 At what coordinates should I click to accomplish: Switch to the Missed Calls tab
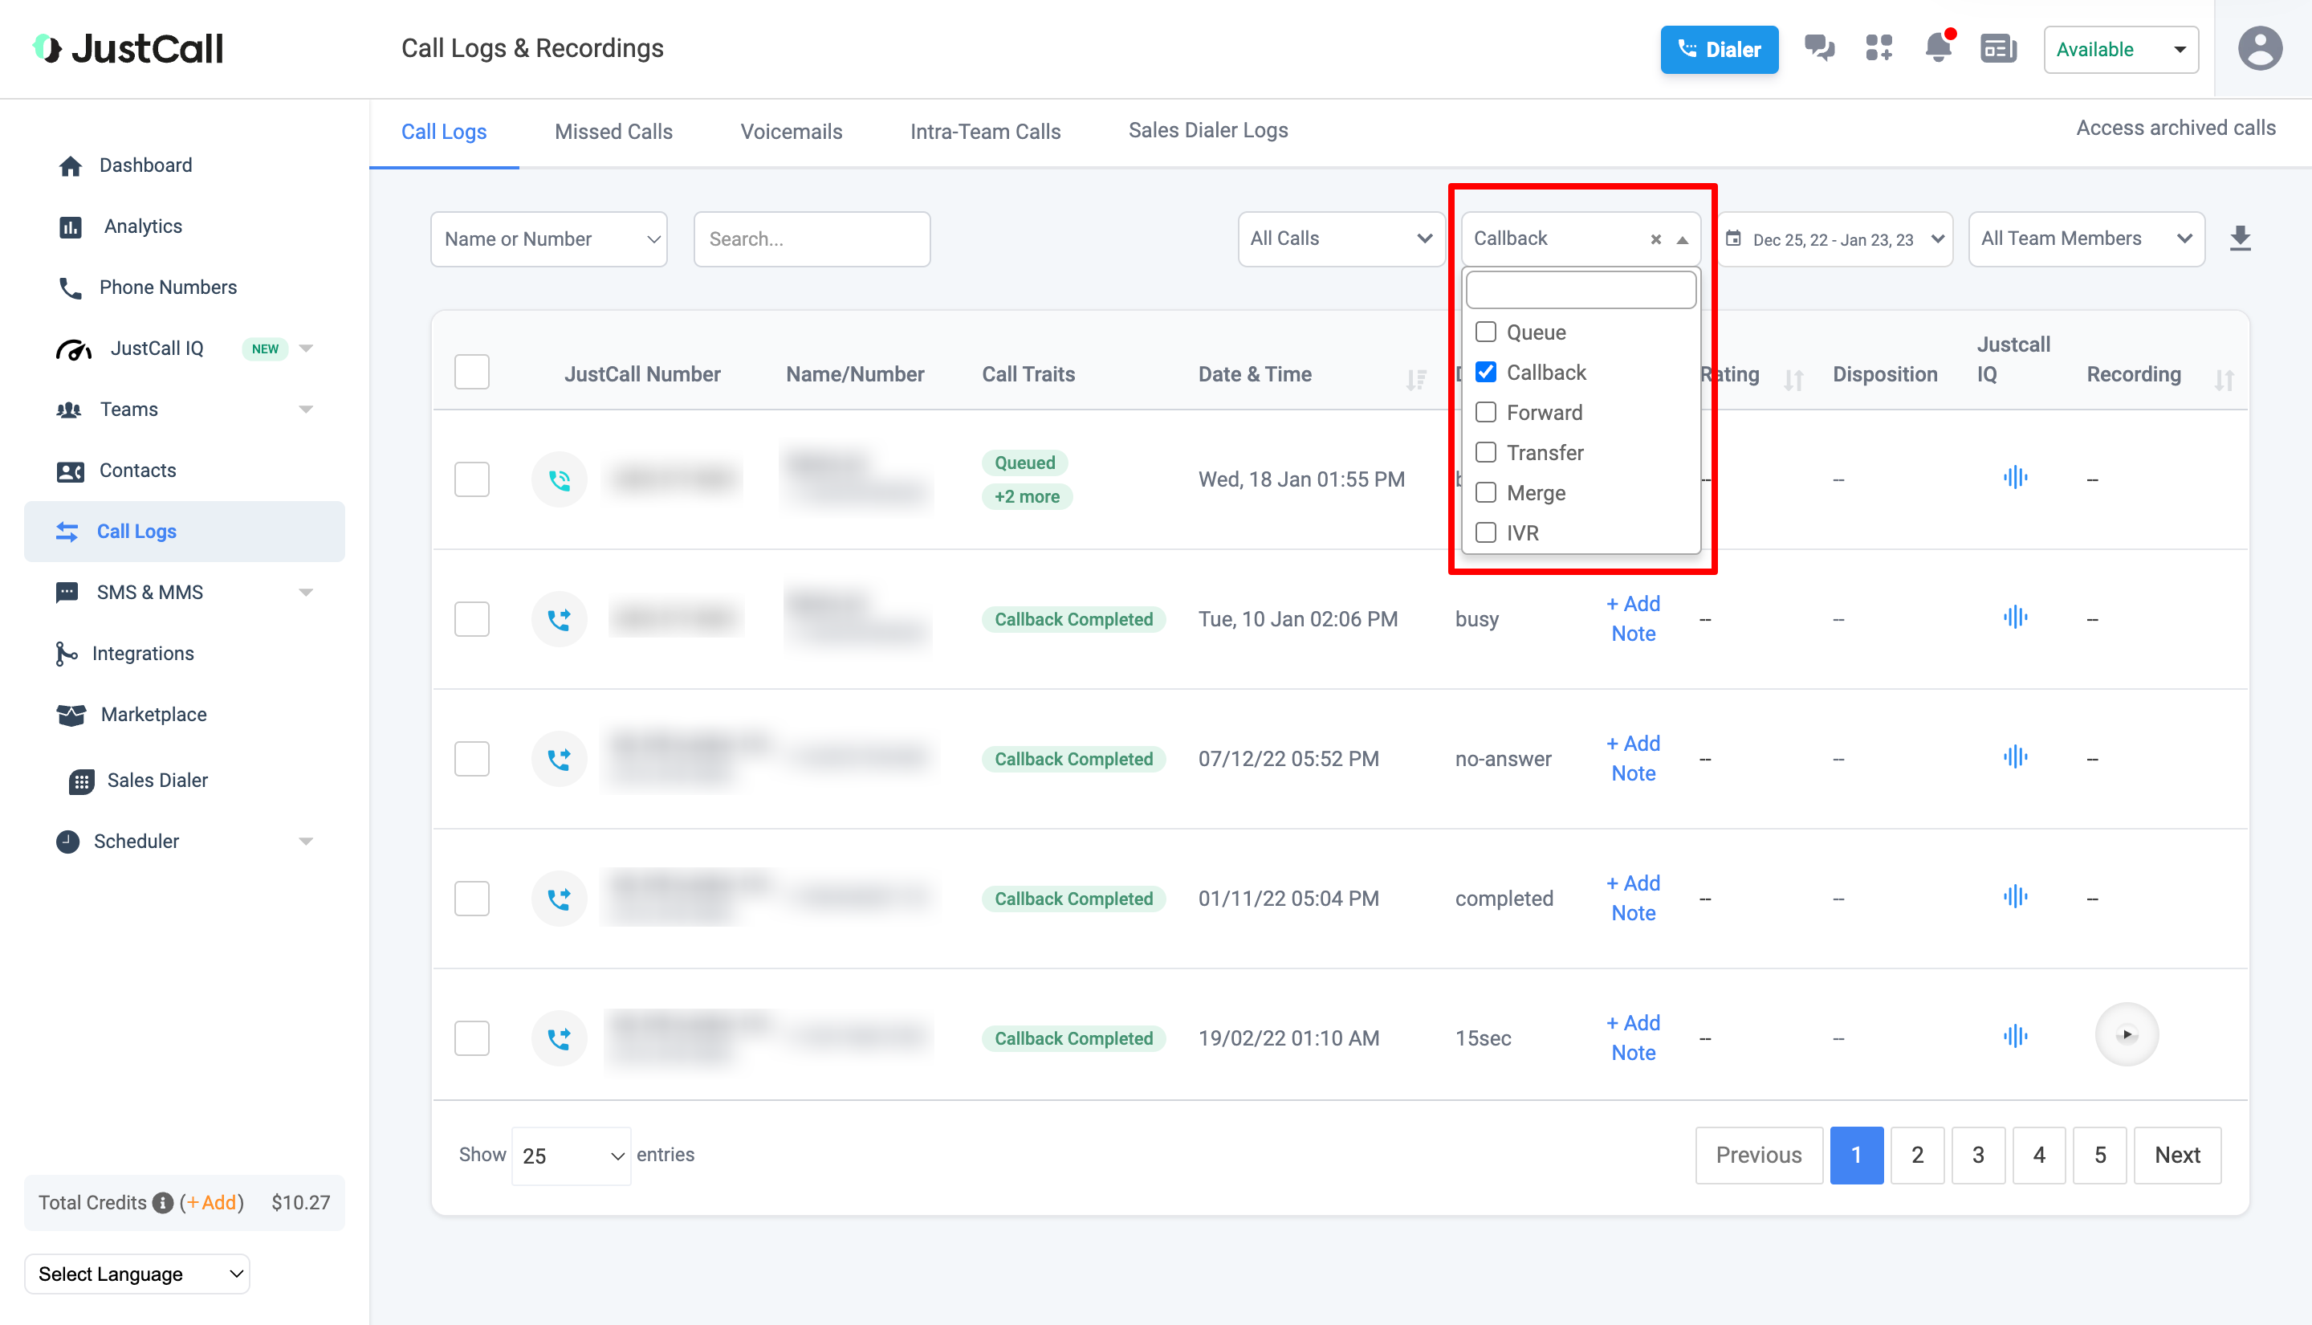click(x=614, y=132)
